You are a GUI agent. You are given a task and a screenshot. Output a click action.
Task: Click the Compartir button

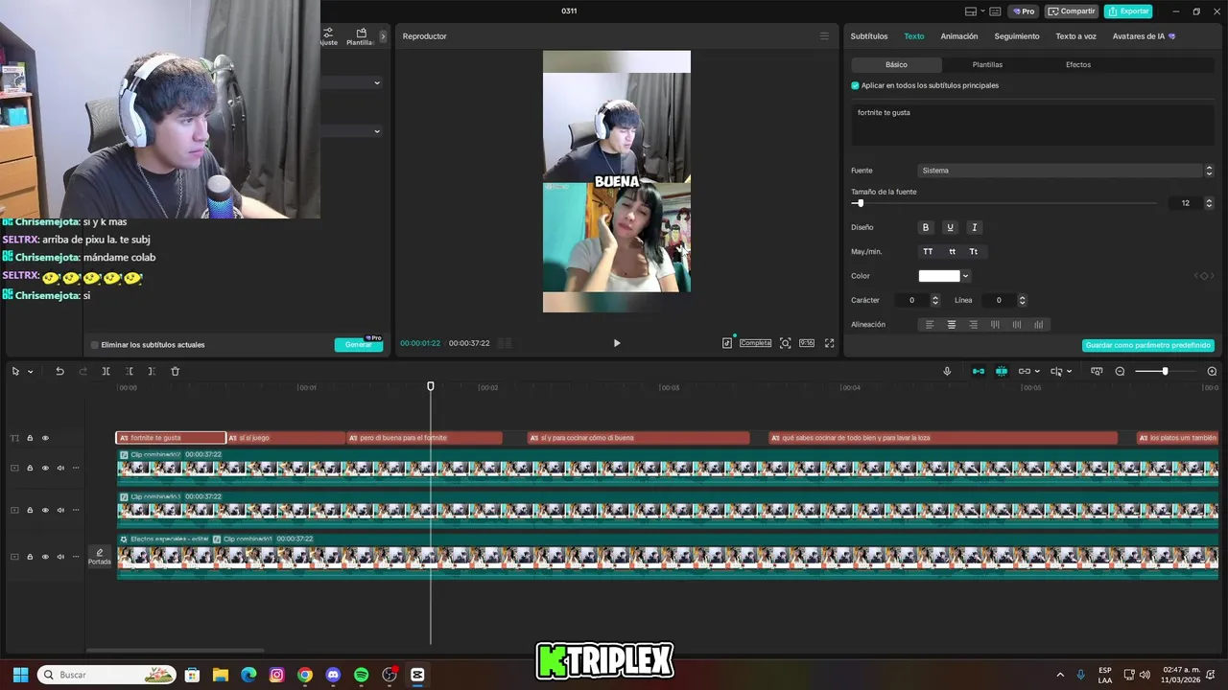[1072, 11]
